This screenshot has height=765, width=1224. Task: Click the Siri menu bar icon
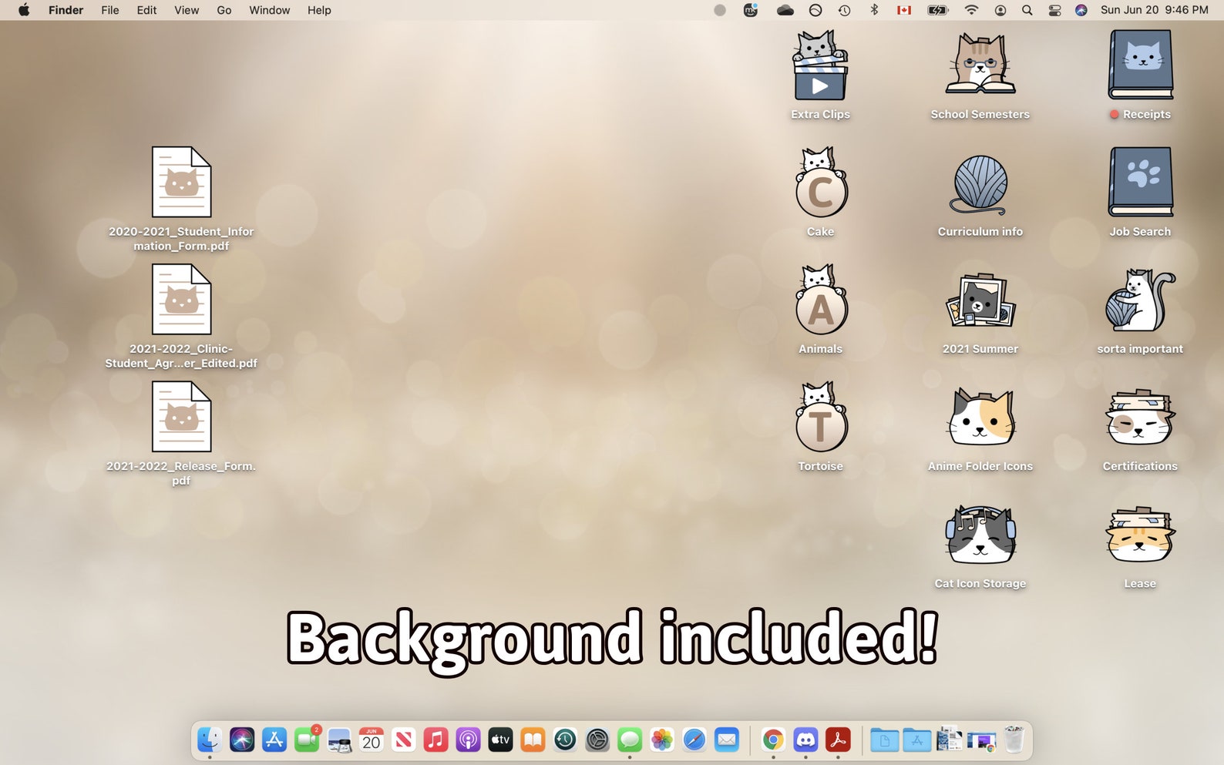1081,10
